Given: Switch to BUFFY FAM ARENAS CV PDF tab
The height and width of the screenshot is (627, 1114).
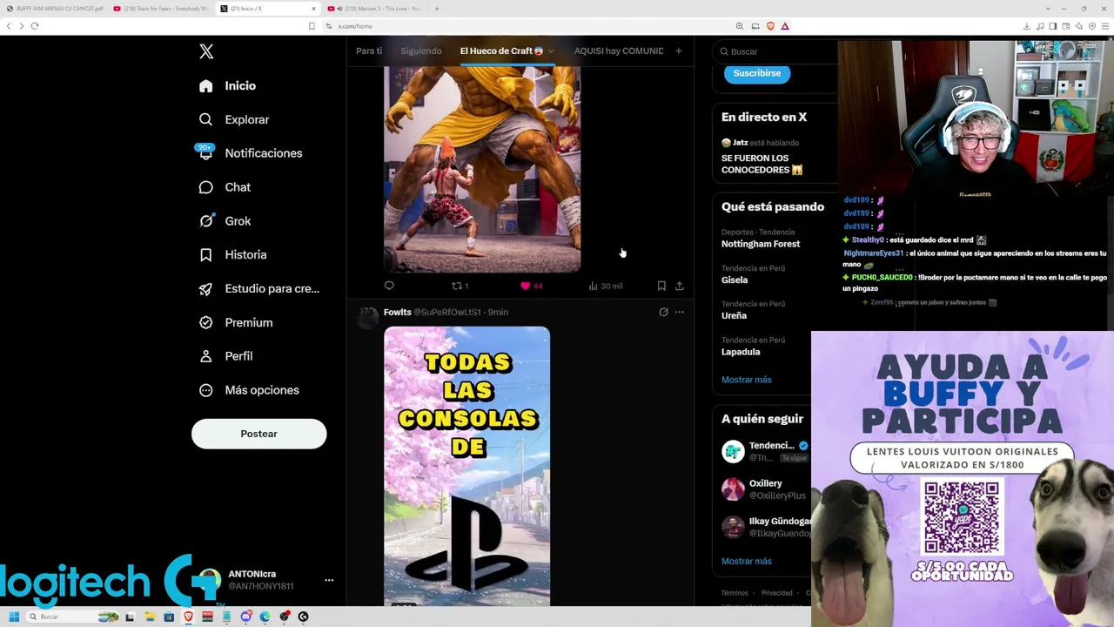Looking at the screenshot, I should (57, 9).
